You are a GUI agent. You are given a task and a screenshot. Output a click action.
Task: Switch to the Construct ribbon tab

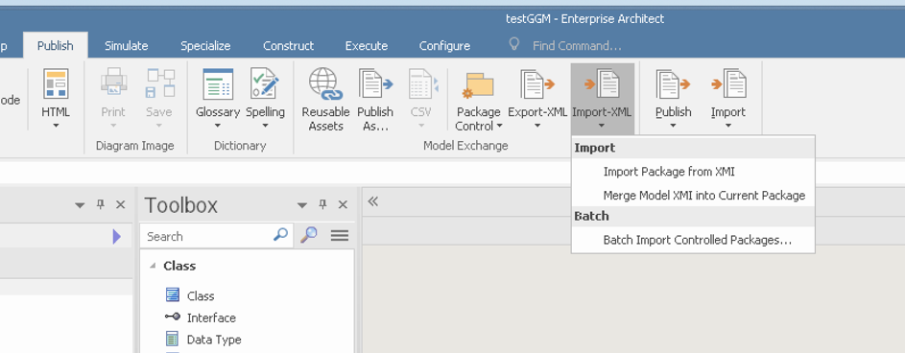(x=289, y=46)
